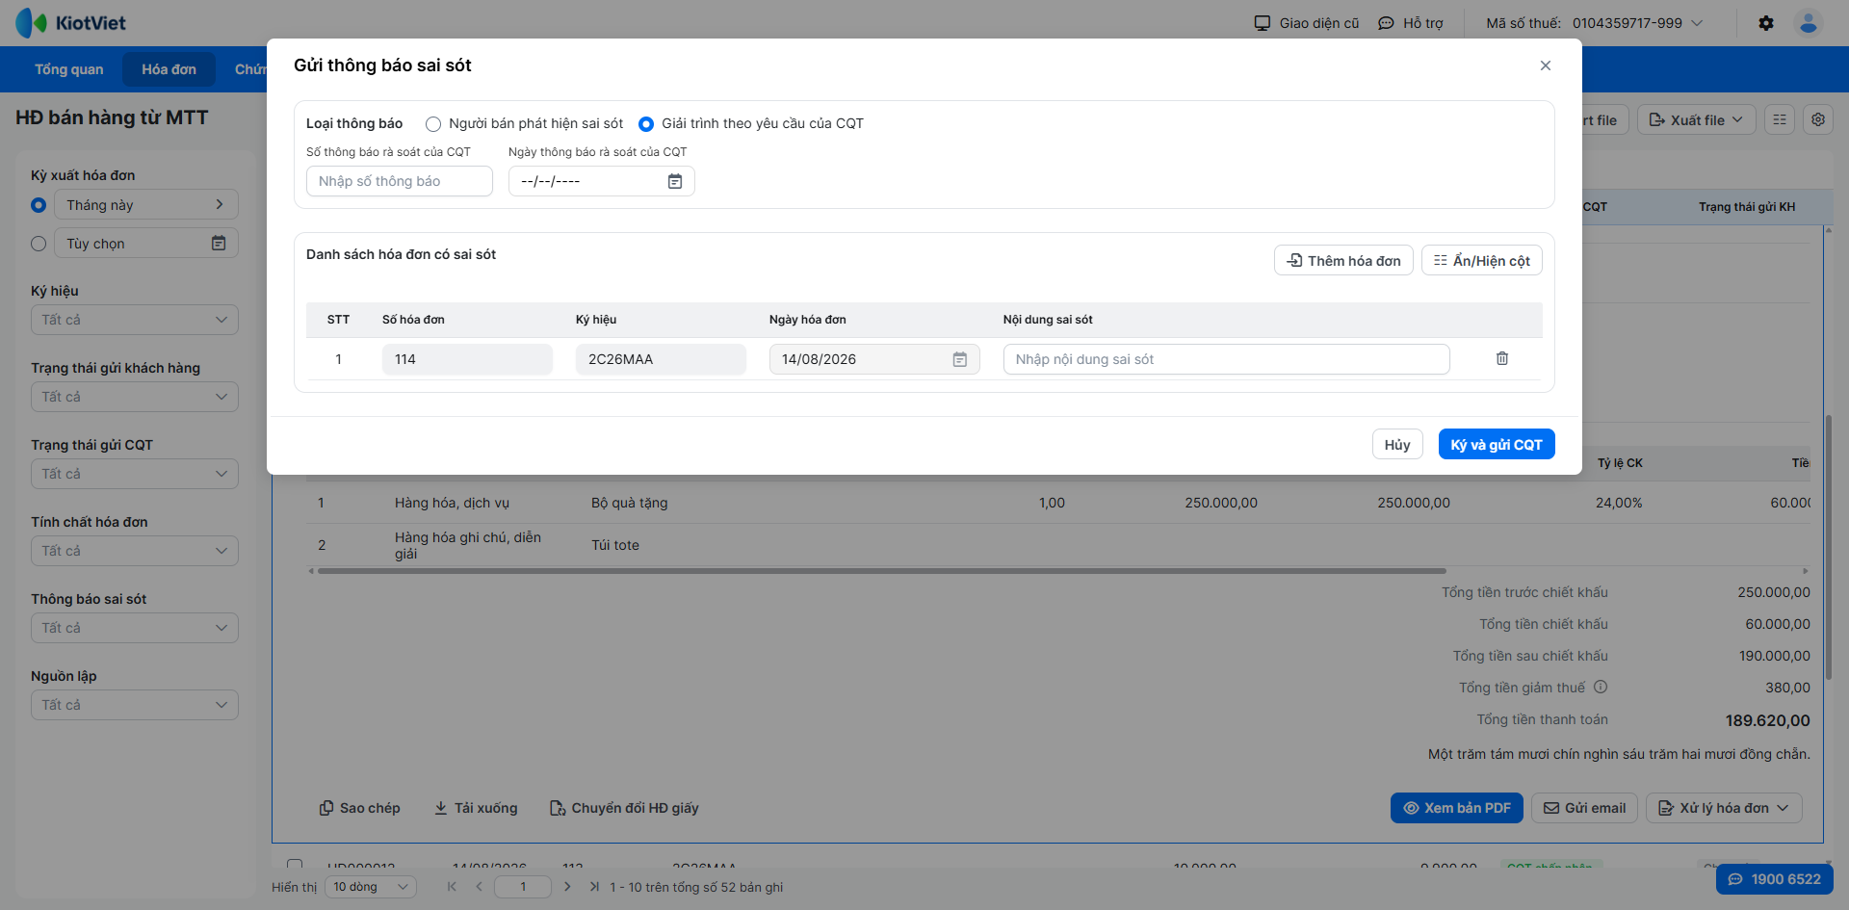The image size is (1849, 910).
Task: Click Sao chép button
Action: 359,808
